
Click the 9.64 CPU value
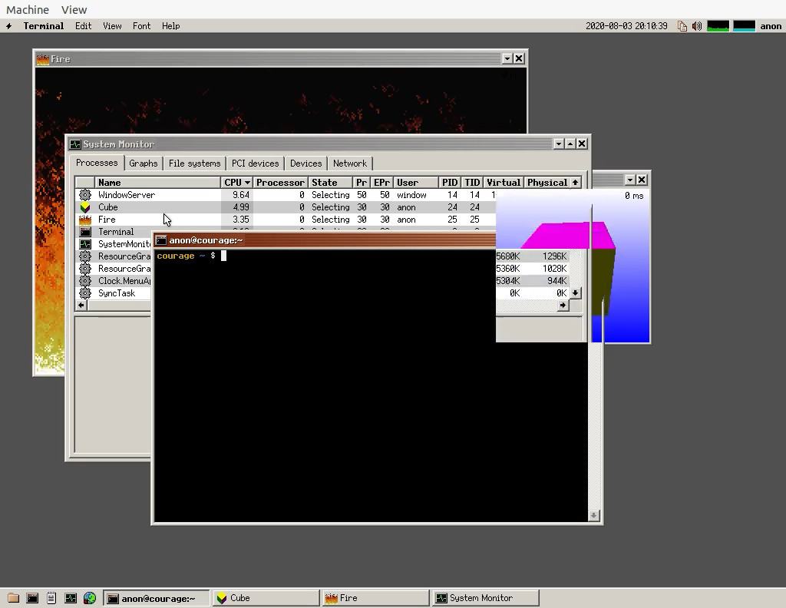tap(240, 194)
